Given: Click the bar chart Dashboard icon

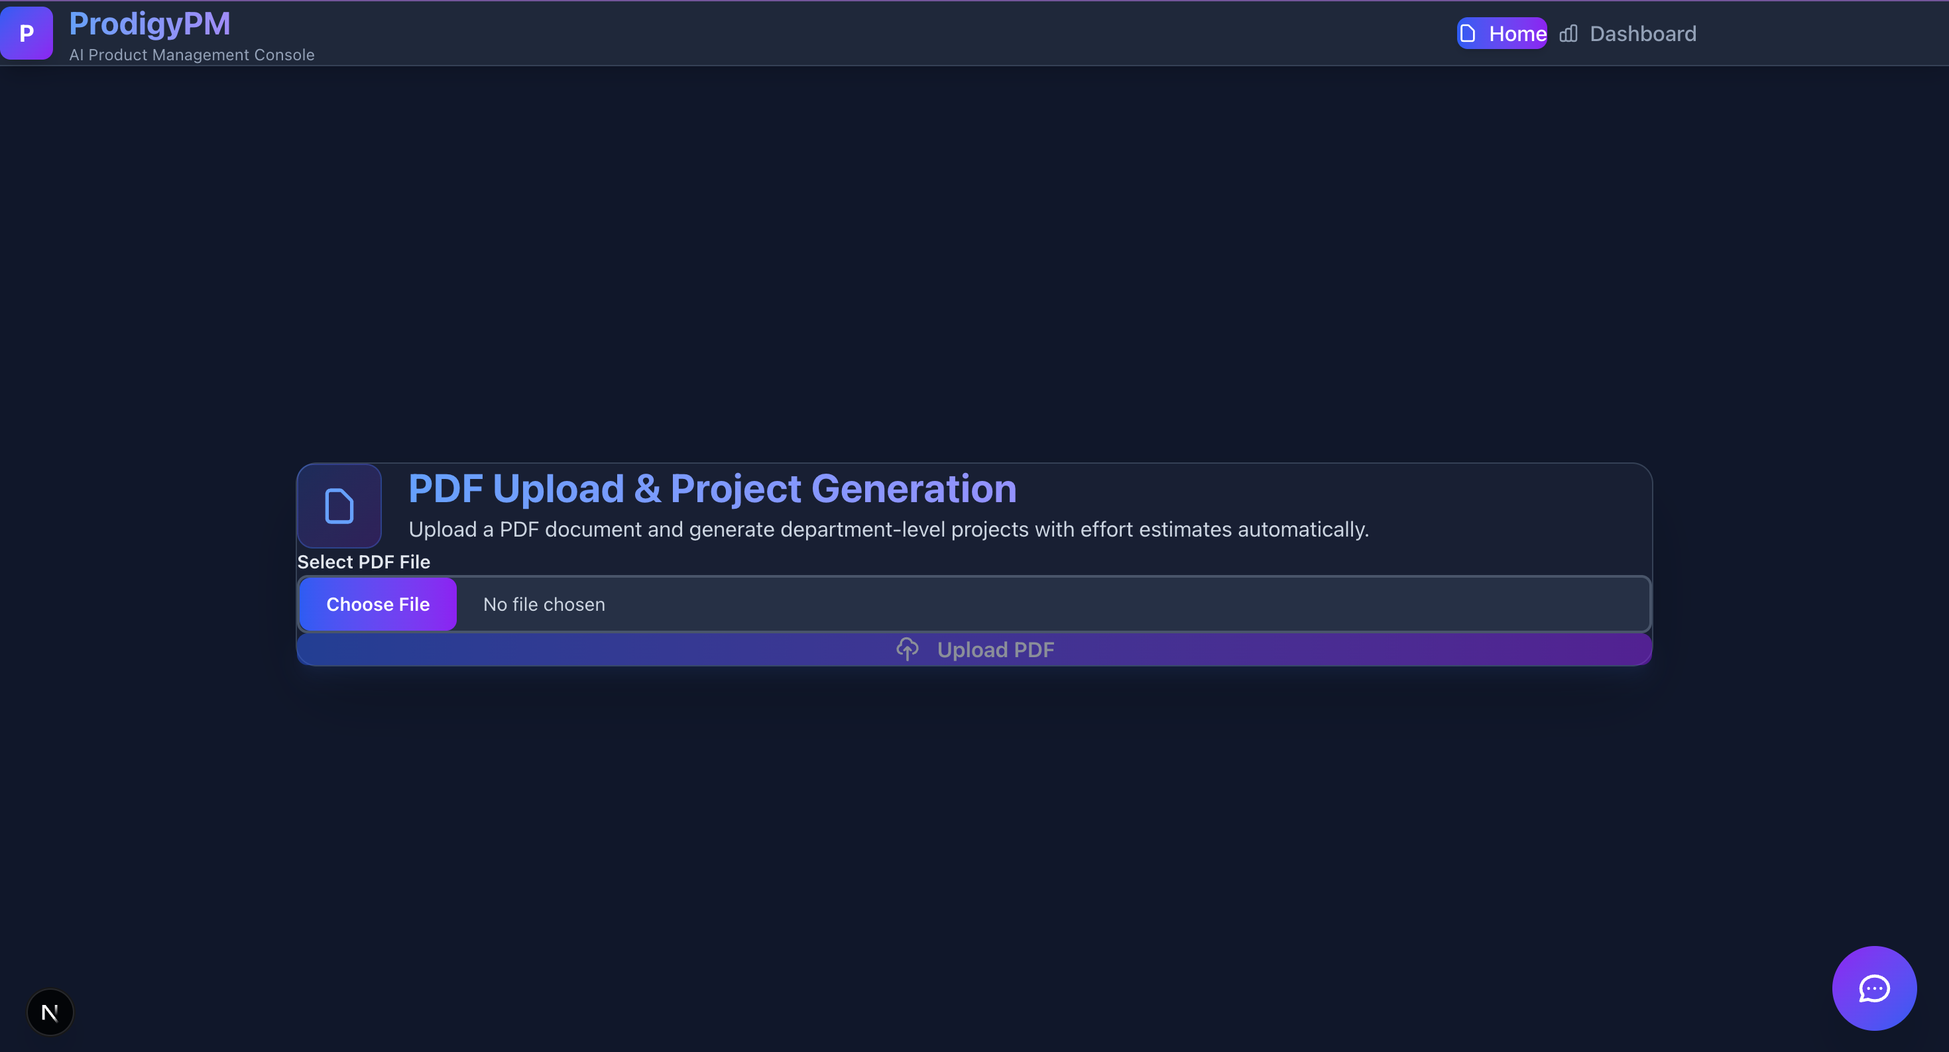Looking at the screenshot, I should pyautogui.click(x=1568, y=33).
